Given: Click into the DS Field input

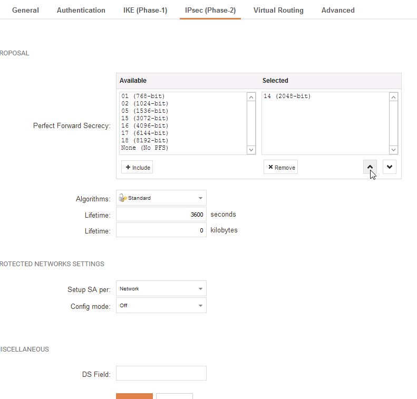Looking at the screenshot, I should tap(161, 374).
